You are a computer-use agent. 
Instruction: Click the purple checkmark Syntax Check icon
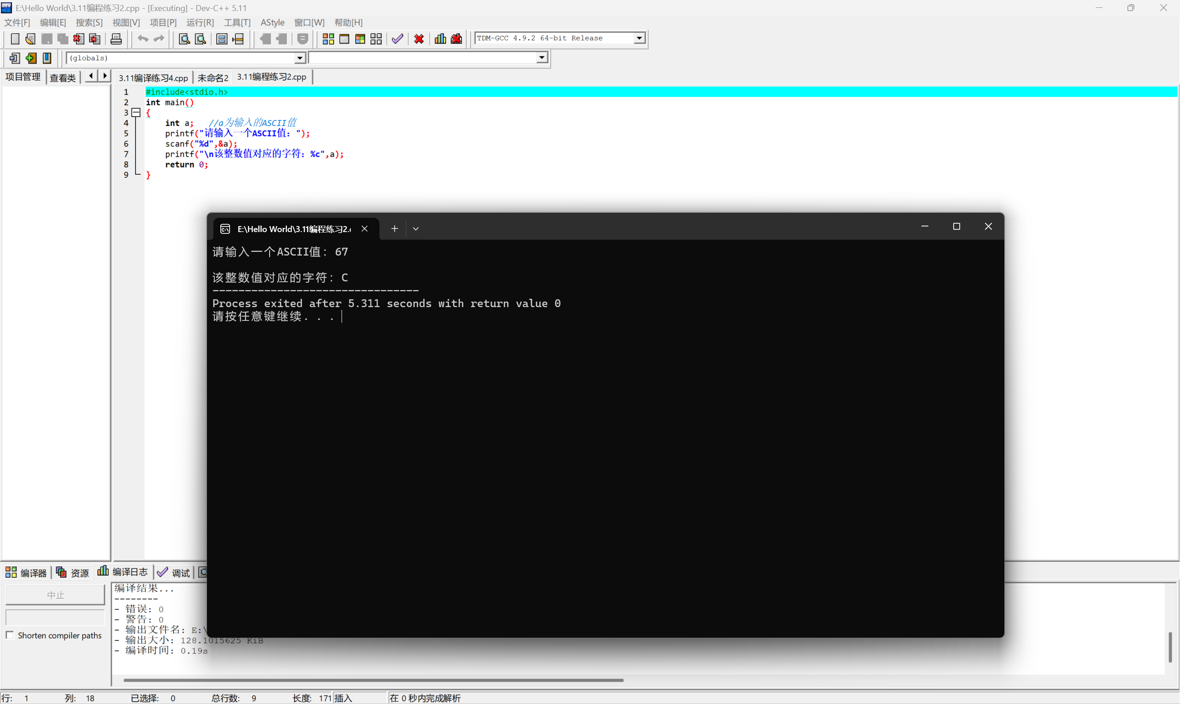tap(397, 39)
